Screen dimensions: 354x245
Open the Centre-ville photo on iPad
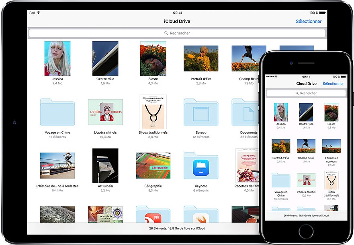click(105, 58)
